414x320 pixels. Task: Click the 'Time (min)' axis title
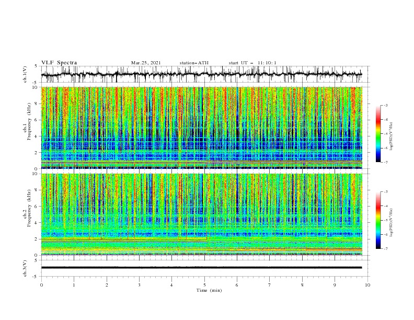click(x=209, y=290)
